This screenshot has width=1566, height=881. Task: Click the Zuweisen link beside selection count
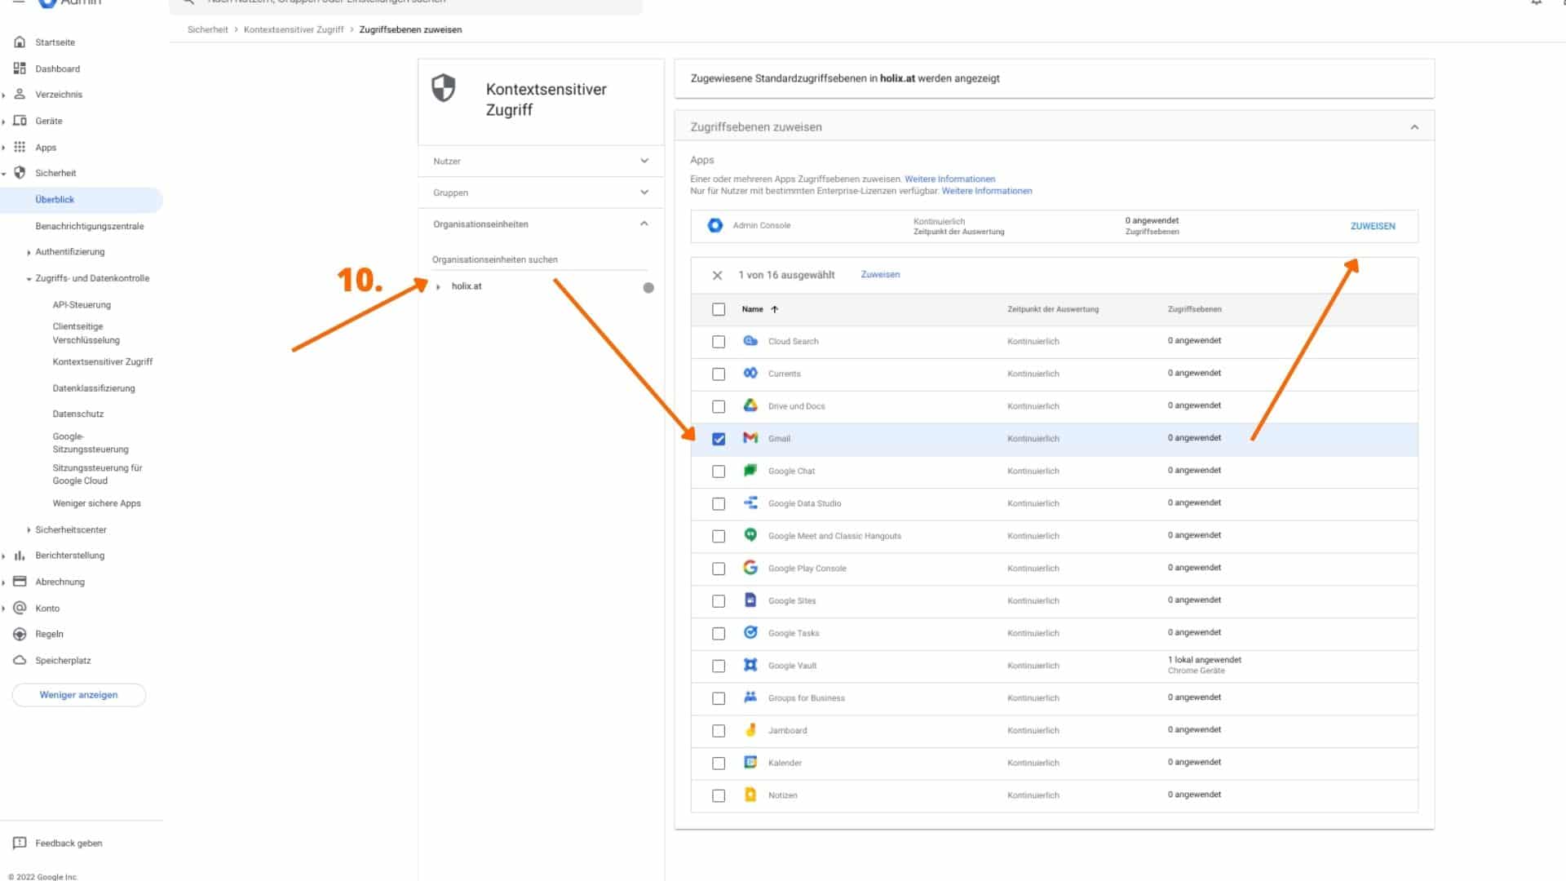880,274
